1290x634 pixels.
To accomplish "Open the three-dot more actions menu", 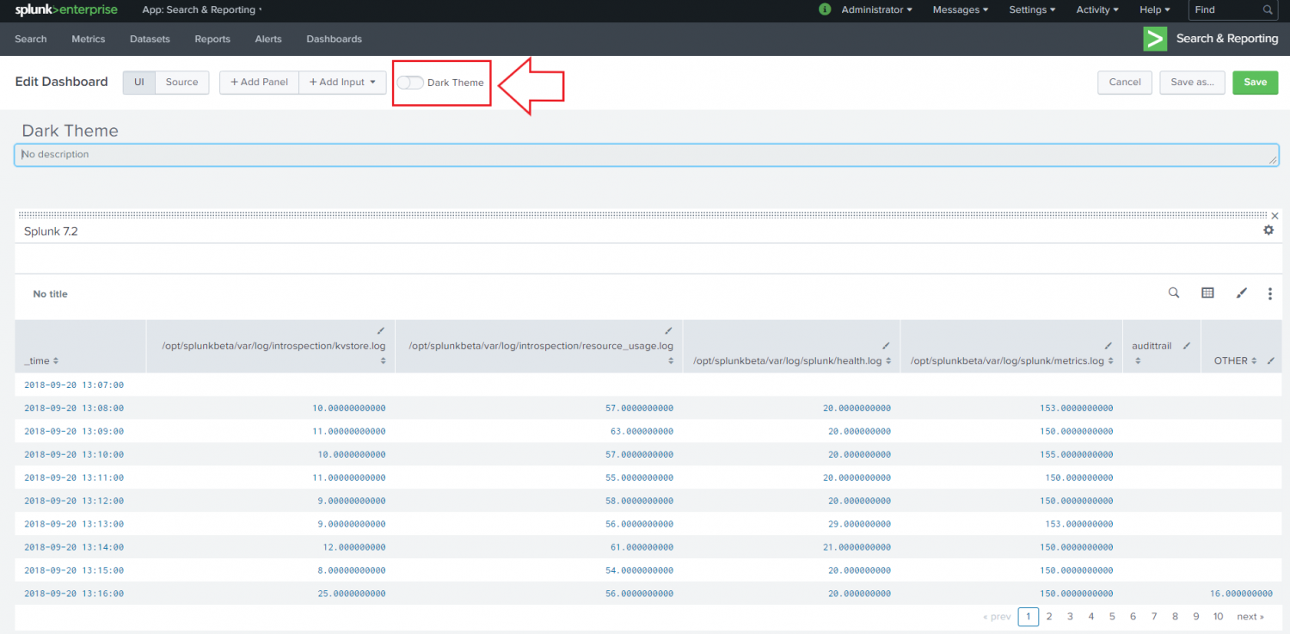I will coord(1270,293).
